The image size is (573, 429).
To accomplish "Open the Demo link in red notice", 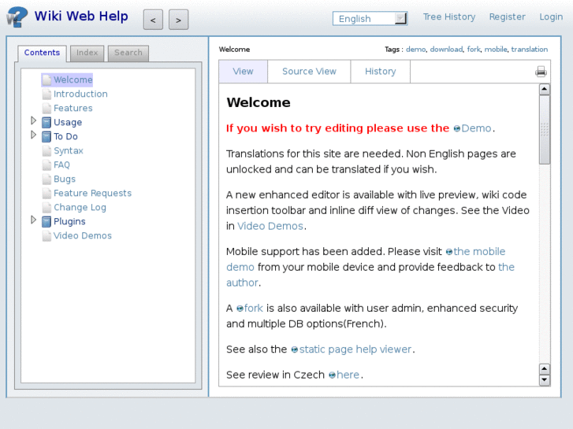I will coord(476,128).
